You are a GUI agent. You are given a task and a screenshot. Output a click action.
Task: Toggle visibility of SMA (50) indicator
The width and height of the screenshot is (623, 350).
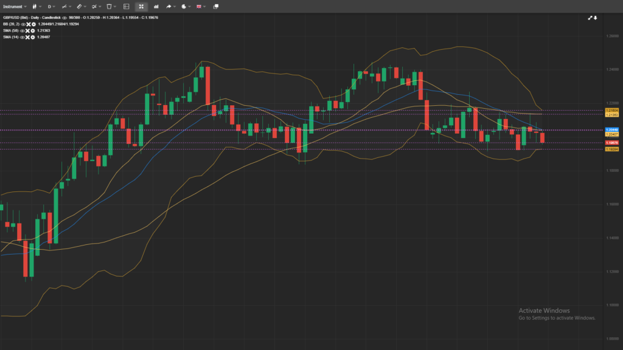tap(23, 30)
